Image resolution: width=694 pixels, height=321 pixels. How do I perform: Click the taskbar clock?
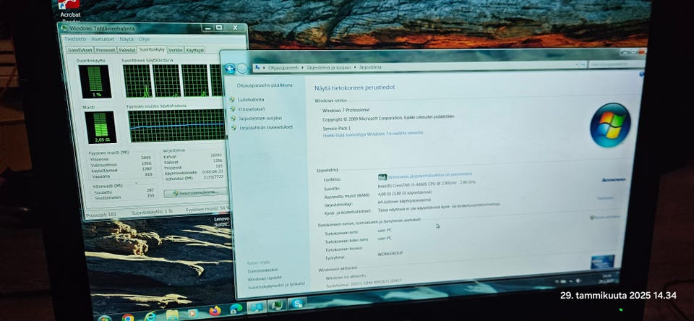point(606,278)
